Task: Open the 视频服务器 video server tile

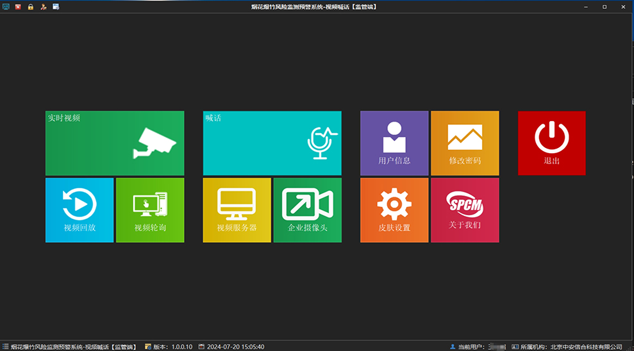Action: [237, 210]
